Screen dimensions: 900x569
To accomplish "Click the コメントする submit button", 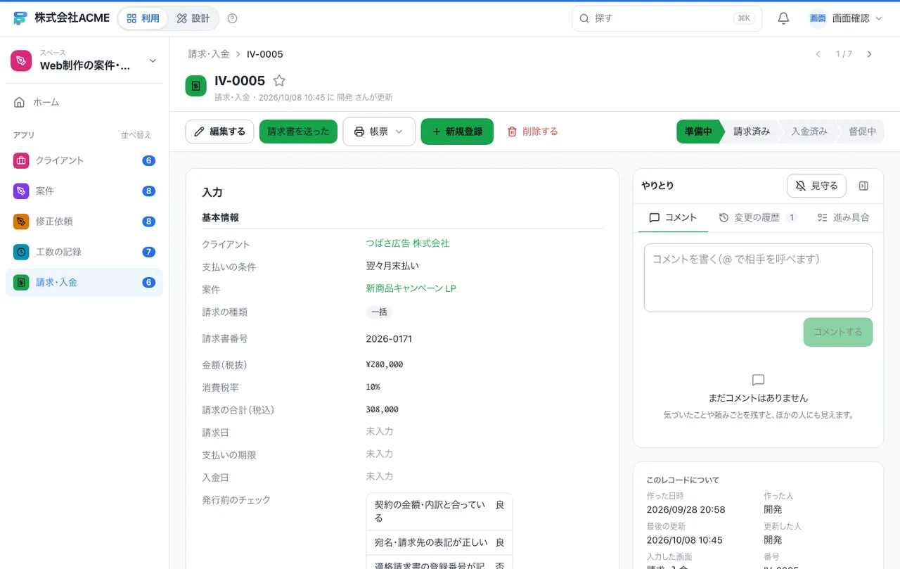I will (x=838, y=332).
